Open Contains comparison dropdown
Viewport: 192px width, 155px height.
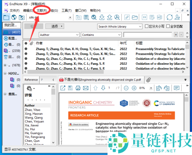[x=119, y=35]
